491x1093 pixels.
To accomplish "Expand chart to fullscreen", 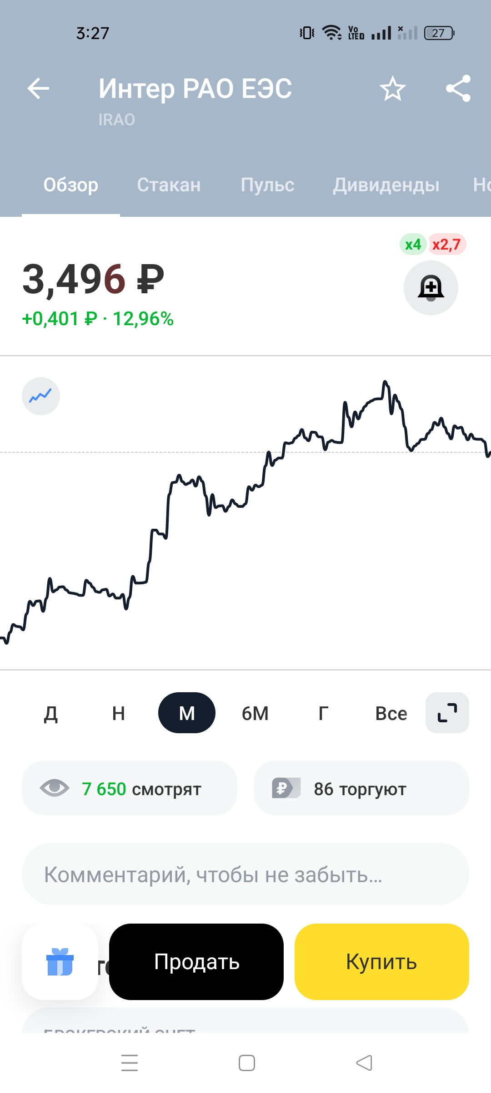I will pyautogui.click(x=447, y=713).
